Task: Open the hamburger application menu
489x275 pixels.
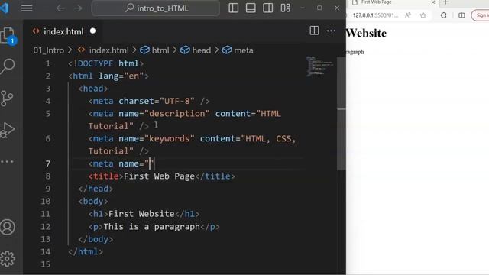Action: pyautogui.click(x=27, y=8)
